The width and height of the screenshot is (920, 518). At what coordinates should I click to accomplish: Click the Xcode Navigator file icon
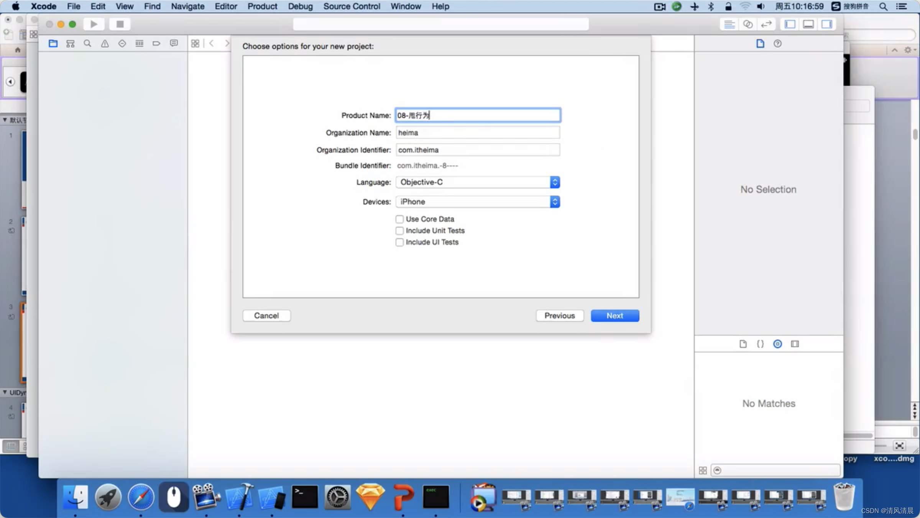point(54,44)
